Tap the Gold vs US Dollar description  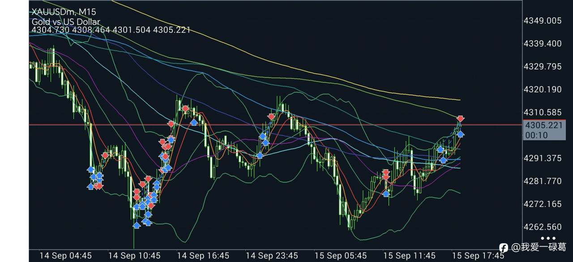coord(65,21)
